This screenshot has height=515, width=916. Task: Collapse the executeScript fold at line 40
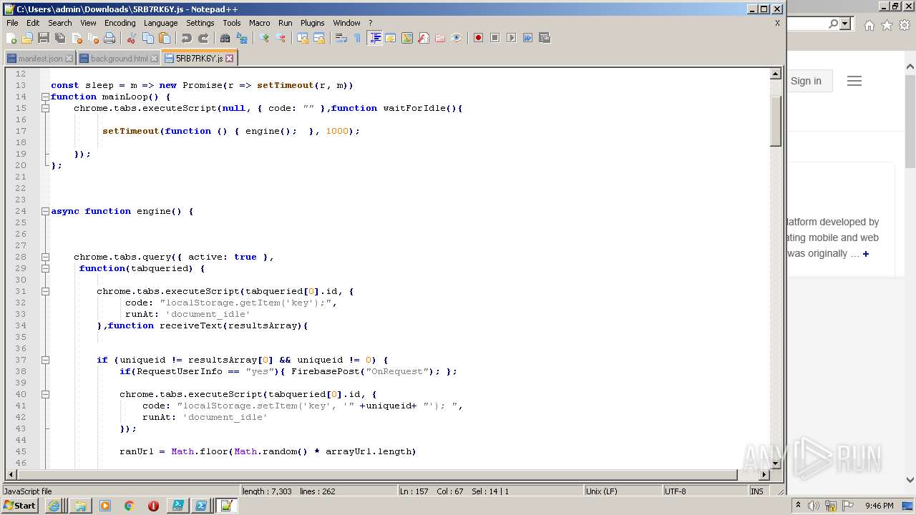coord(45,394)
